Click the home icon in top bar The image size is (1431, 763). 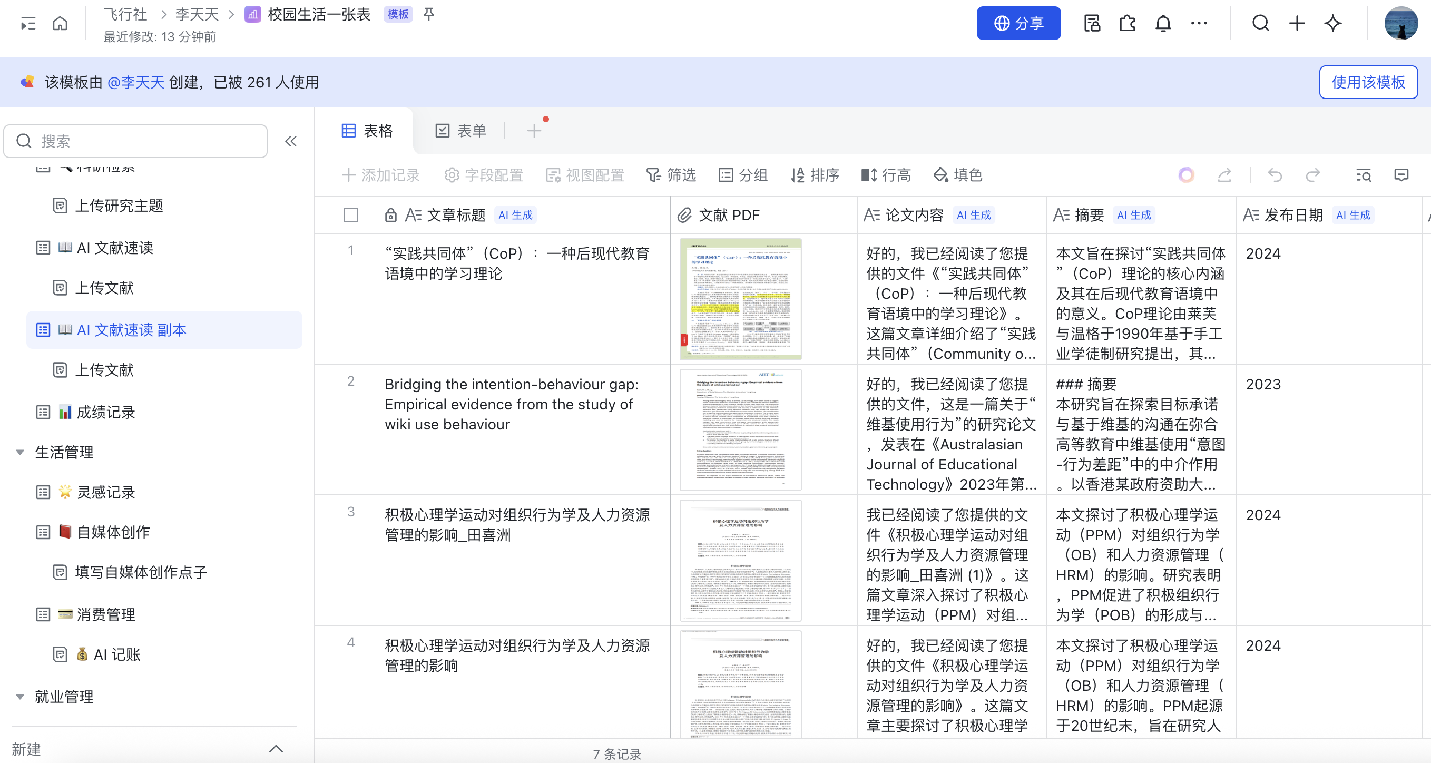click(60, 23)
